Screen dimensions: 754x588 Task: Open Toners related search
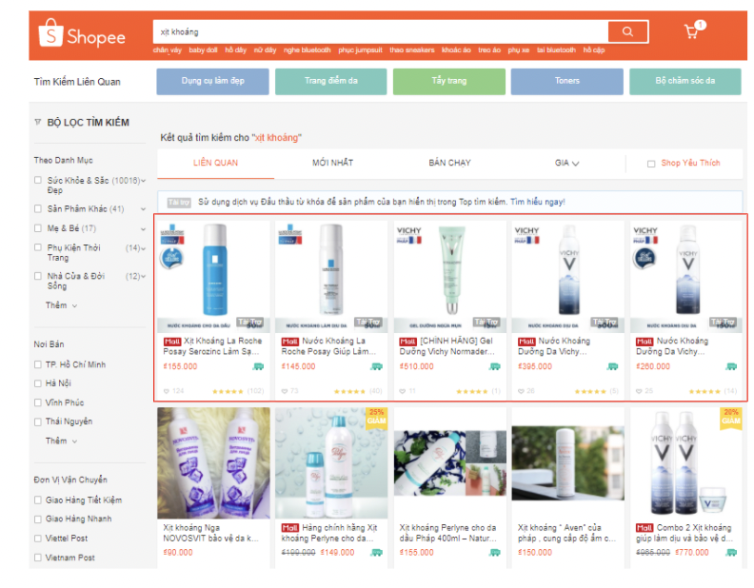click(x=567, y=81)
